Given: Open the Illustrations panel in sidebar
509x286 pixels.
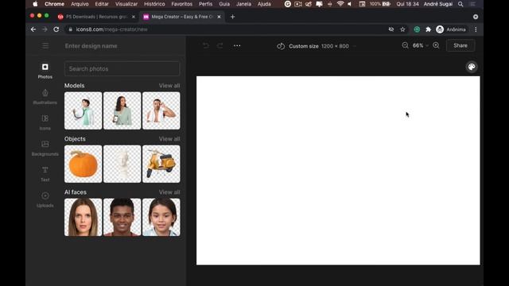Looking at the screenshot, I should coord(45,97).
